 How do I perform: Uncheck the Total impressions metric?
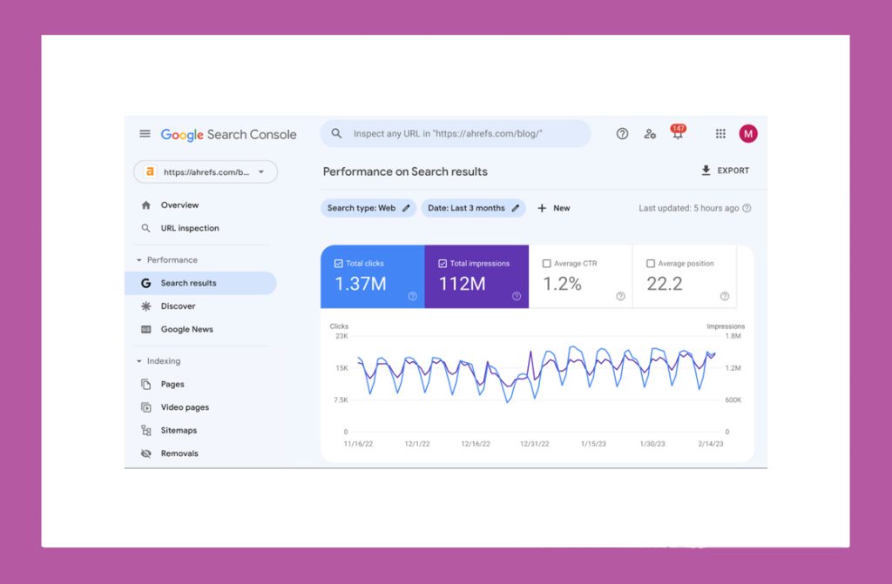click(443, 264)
